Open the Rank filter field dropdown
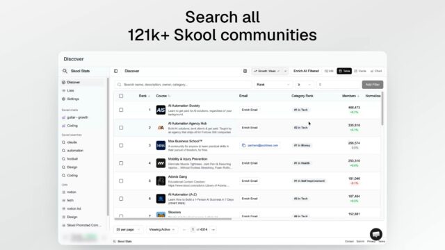 (273, 85)
